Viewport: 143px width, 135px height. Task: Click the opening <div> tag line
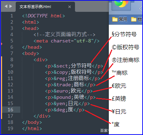pyautogui.click(x=41, y=59)
